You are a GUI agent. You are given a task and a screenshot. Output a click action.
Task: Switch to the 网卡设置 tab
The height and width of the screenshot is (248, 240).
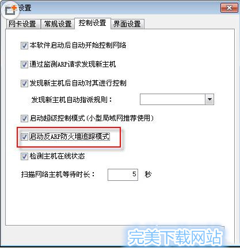tap(22, 24)
